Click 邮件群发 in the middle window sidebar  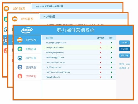click(x=27, y=19)
